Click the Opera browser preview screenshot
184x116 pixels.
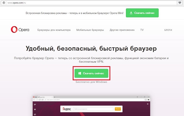coord(91,106)
